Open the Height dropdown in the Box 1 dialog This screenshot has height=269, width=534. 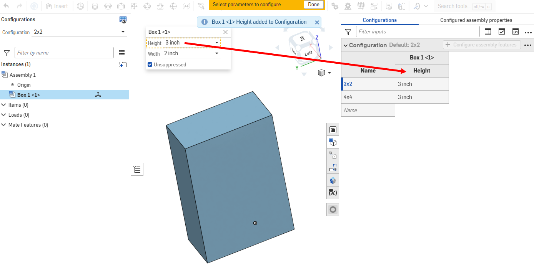pos(216,43)
